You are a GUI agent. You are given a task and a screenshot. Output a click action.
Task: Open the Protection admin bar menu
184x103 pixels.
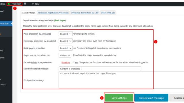[x=15, y=4]
